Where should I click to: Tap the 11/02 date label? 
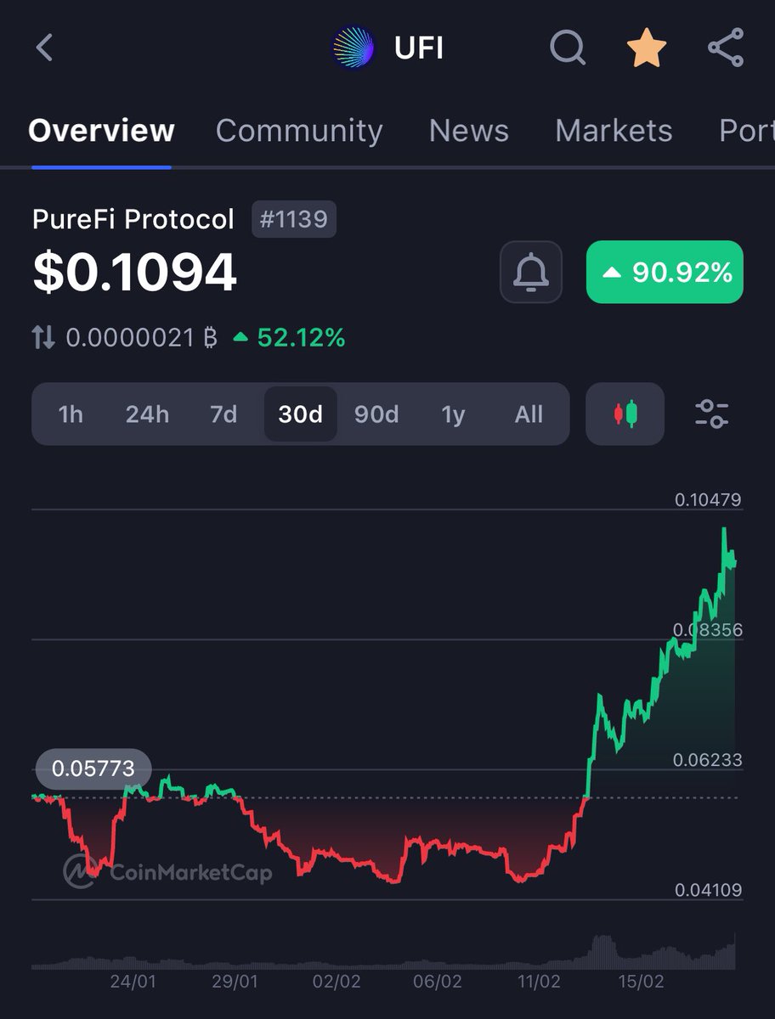click(x=539, y=981)
